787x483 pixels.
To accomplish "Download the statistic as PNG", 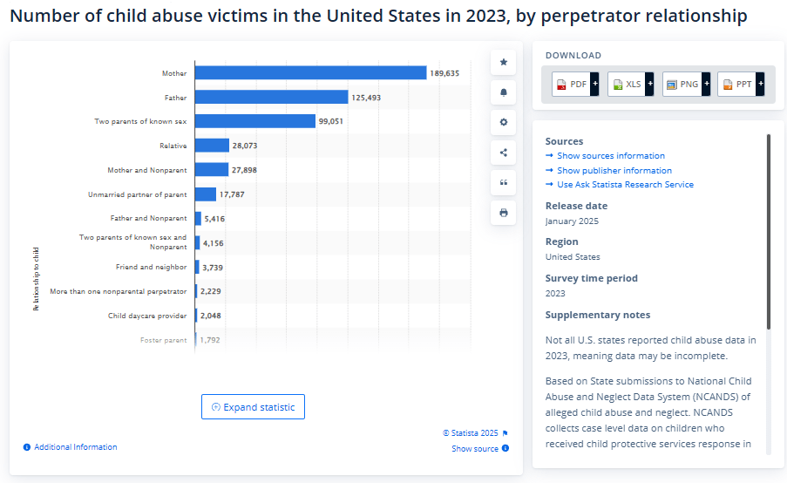I will coord(681,85).
